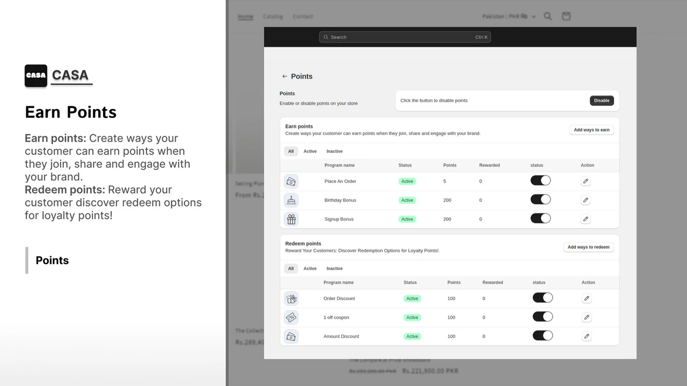
Task: Click the points value 5 for Place An Order
Action: 444,181
